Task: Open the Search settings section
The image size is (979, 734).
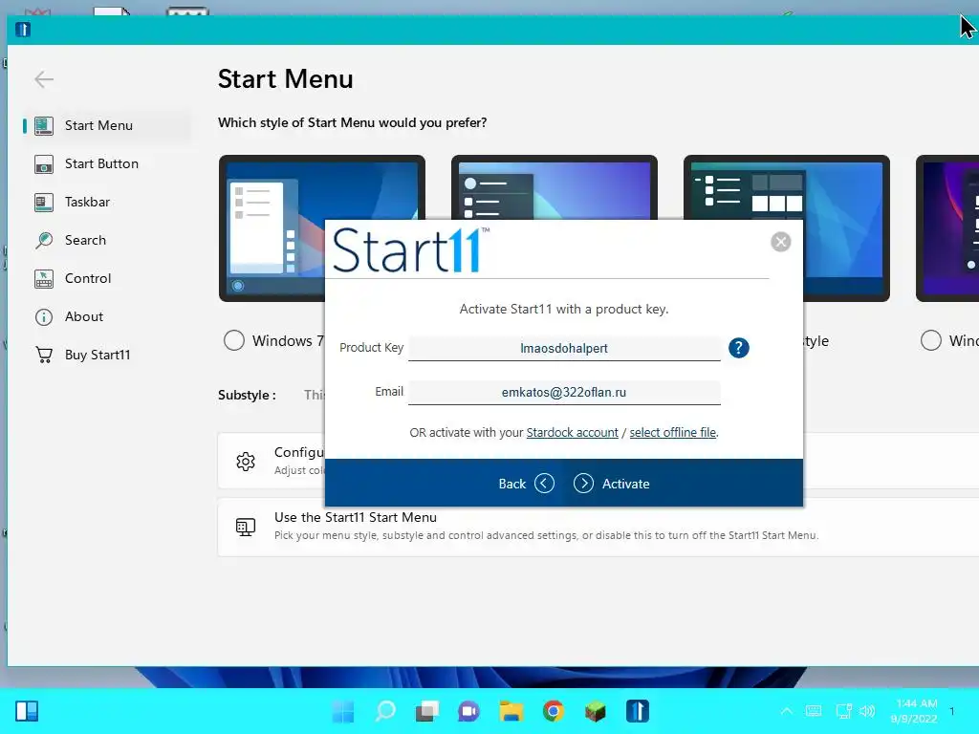Action: point(106,240)
